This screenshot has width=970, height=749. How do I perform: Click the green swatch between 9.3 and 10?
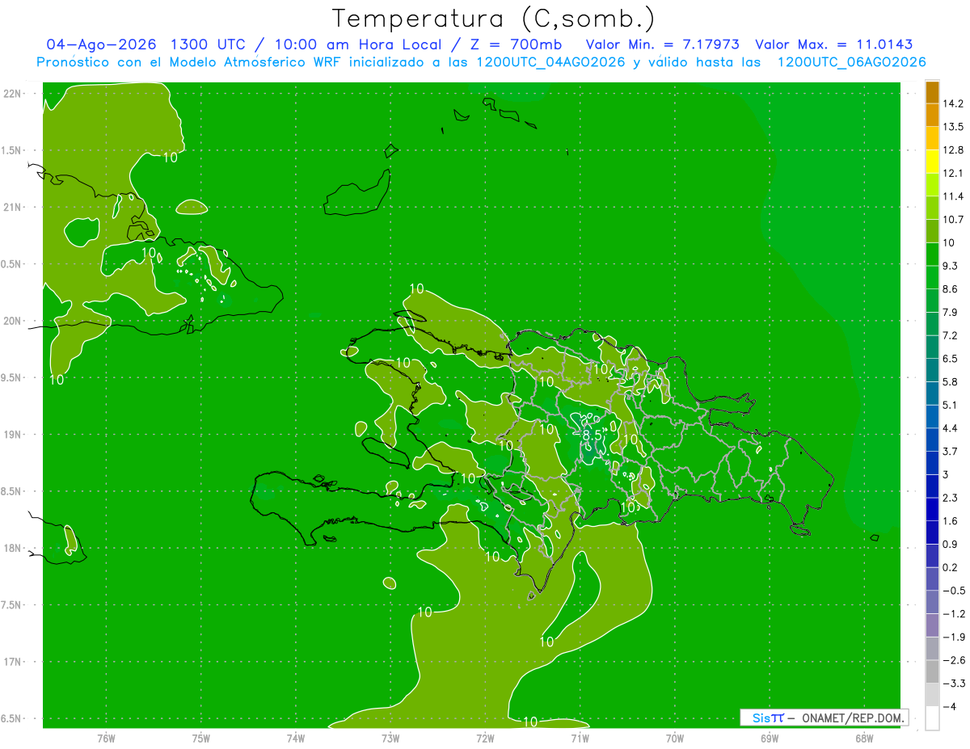coord(933,255)
